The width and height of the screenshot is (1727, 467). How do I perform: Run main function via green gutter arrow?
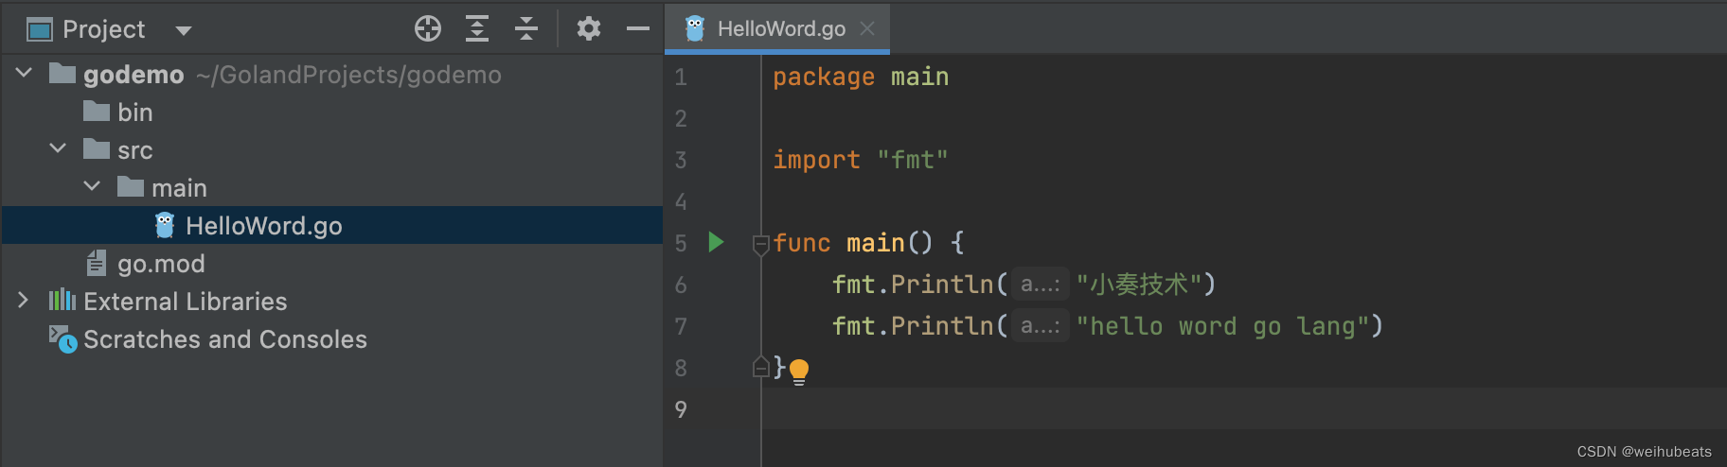coord(716,243)
